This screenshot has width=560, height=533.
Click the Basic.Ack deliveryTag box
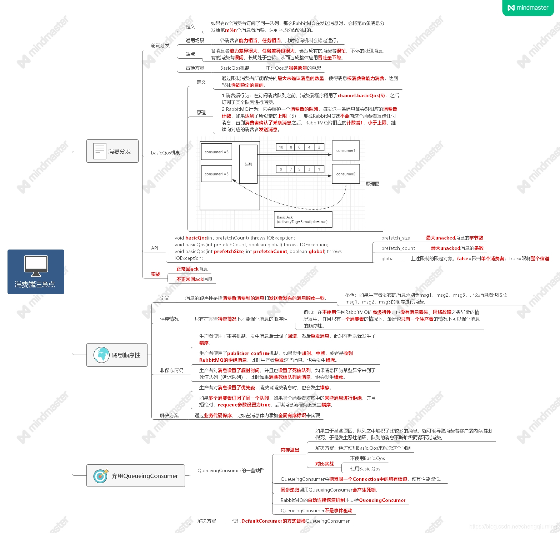tap(303, 219)
